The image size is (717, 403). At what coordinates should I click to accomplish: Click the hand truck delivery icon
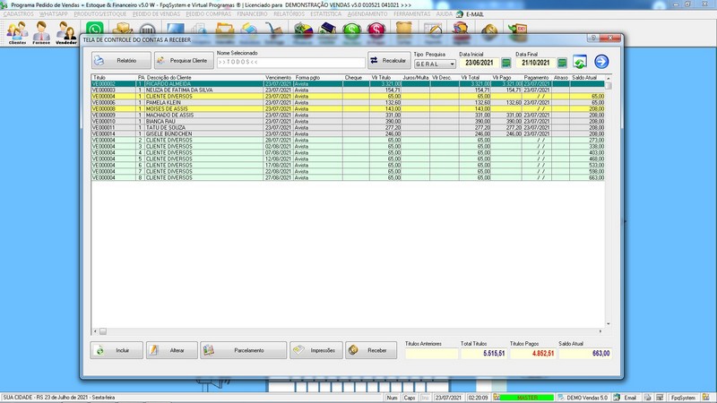coord(274,30)
